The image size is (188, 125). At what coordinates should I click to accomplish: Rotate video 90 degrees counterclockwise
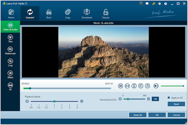pos(148,86)
